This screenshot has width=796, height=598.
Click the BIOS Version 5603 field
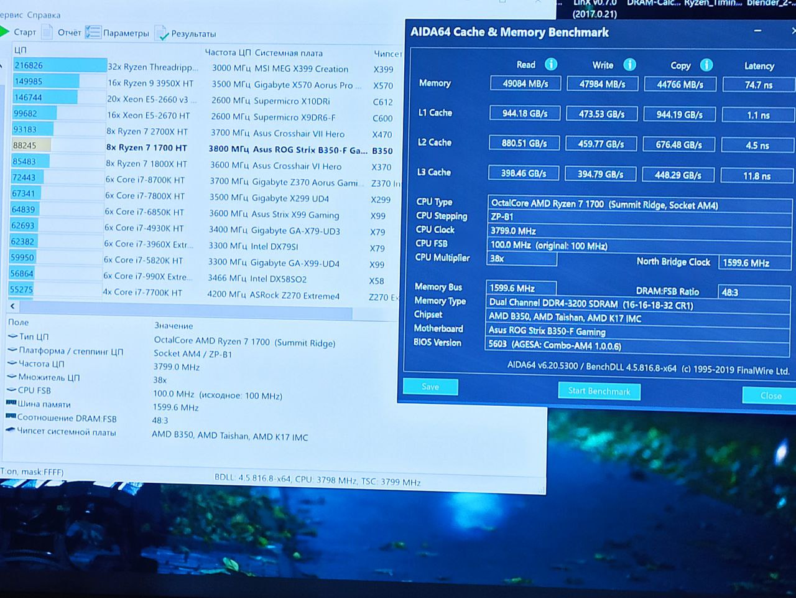point(637,345)
